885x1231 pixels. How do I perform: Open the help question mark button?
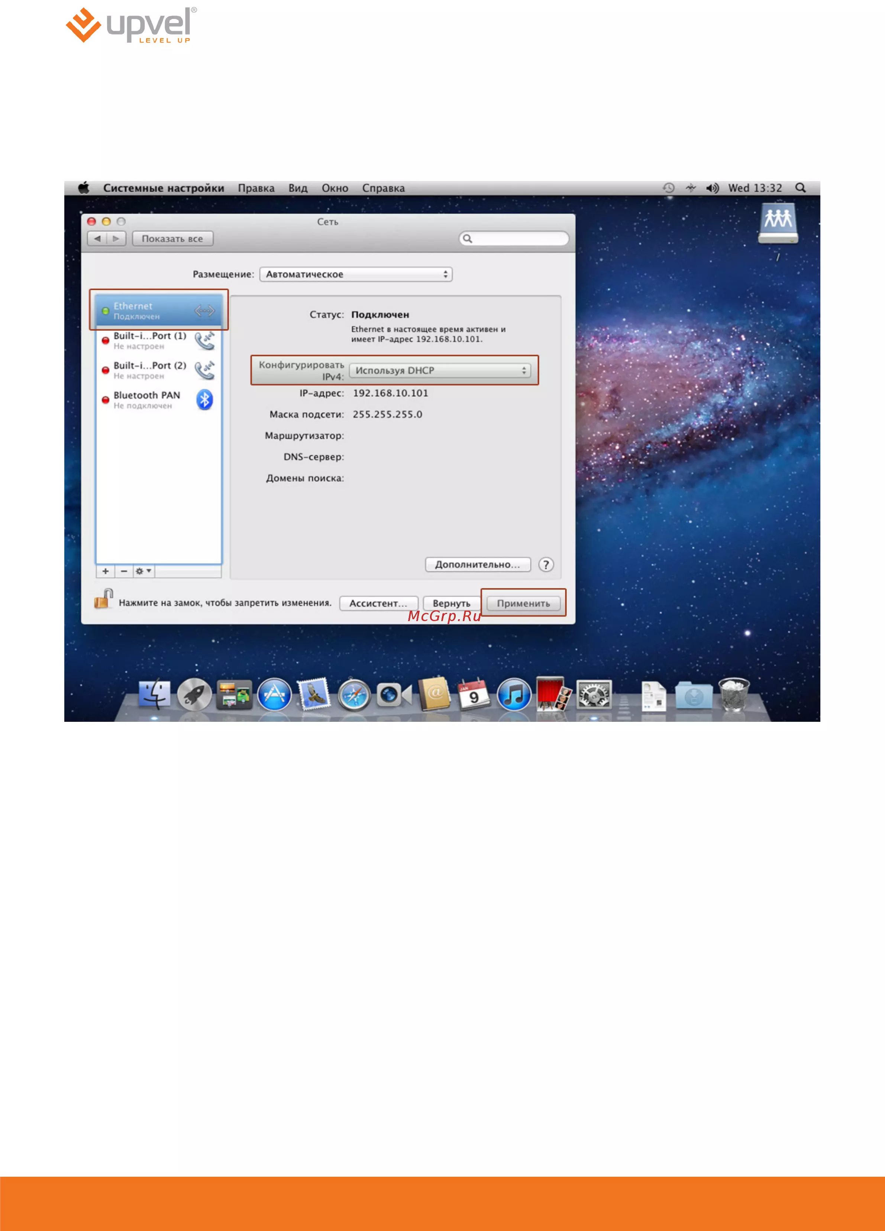click(x=546, y=565)
